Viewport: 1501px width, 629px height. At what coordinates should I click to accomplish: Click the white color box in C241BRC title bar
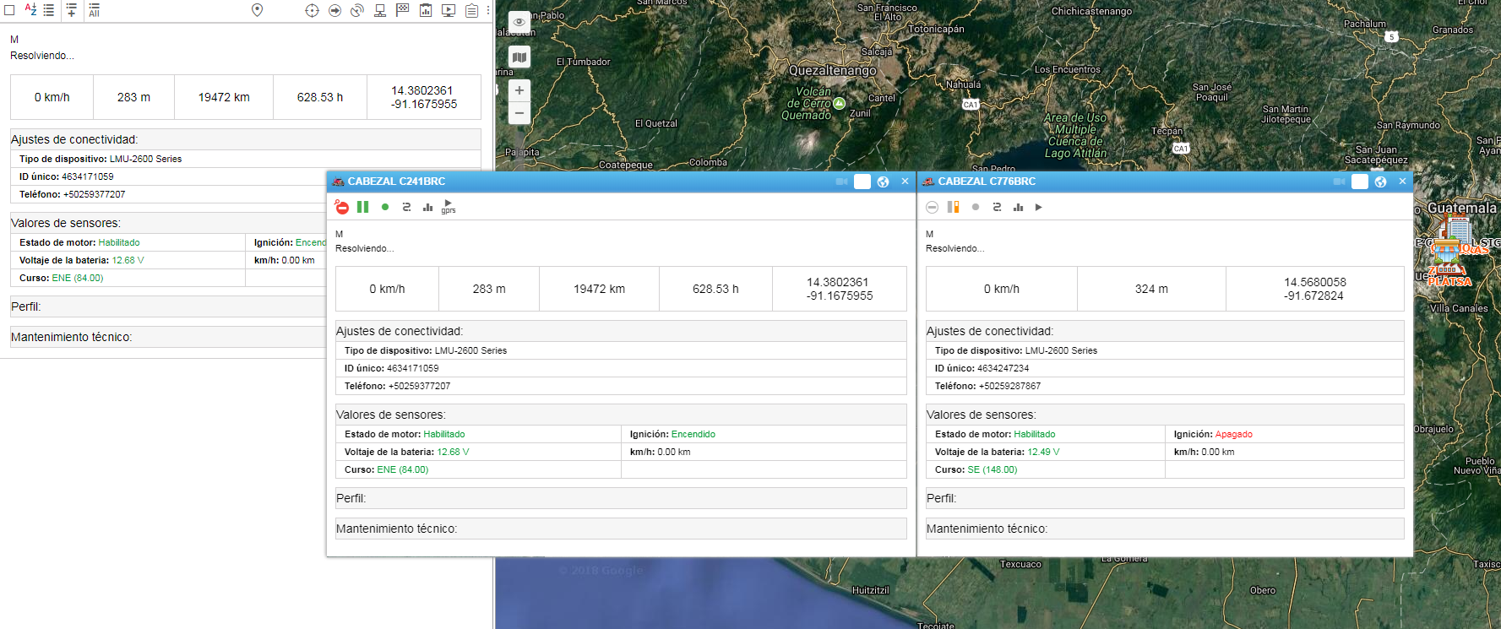[x=862, y=182]
